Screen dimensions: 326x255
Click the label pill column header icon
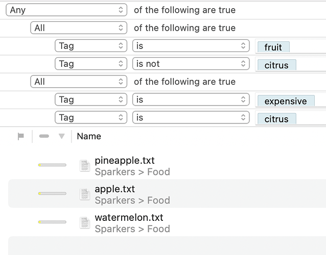click(44, 136)
